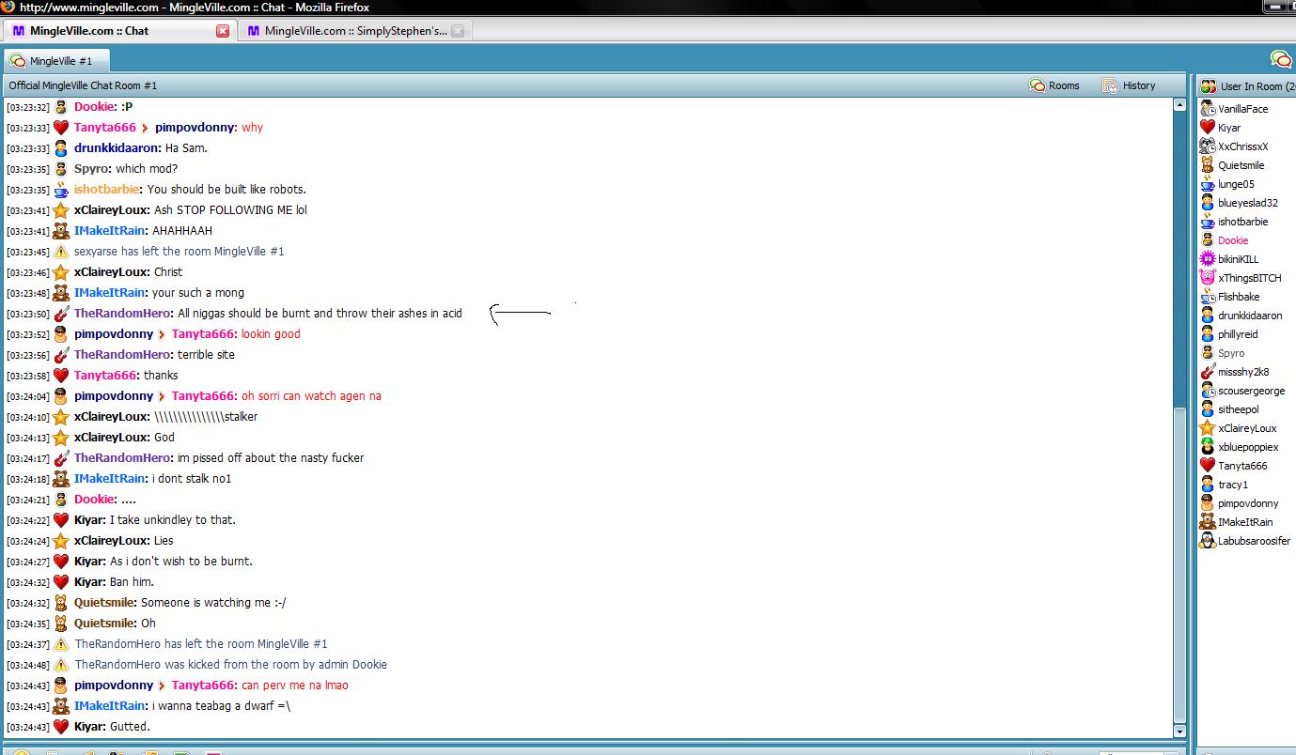Select user phillyreid in the user list

(1238, 334)
